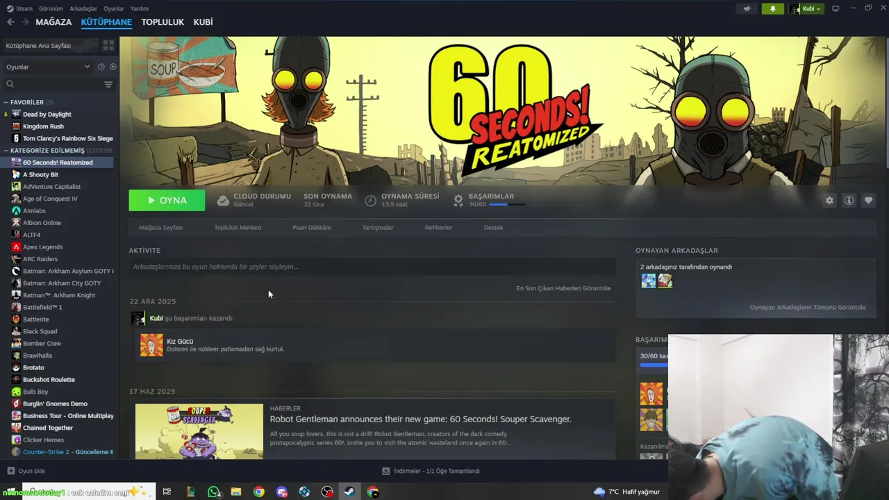Go back with the left arrow navigation

point(10,22)
